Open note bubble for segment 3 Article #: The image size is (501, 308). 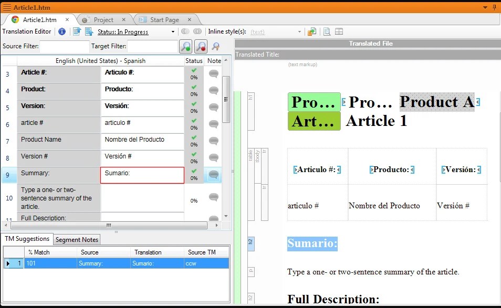point(213,74)
